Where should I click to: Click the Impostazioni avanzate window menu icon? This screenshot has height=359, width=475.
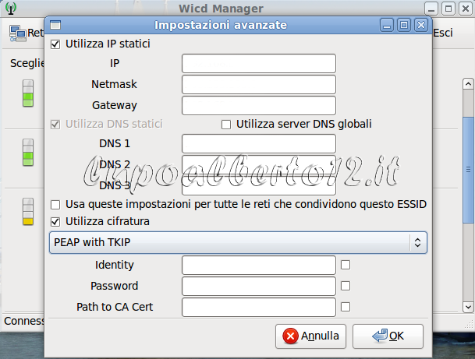55,25
